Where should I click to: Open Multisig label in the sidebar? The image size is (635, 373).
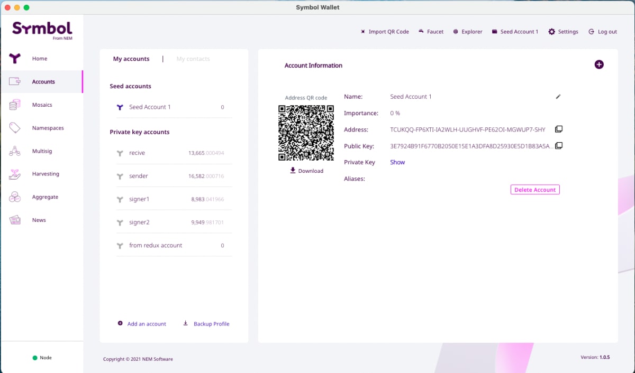42,151
